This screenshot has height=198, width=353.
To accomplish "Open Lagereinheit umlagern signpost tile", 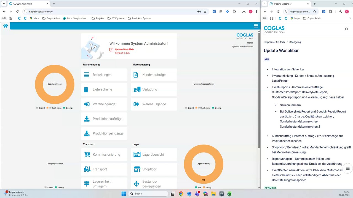I will (104, 183).
